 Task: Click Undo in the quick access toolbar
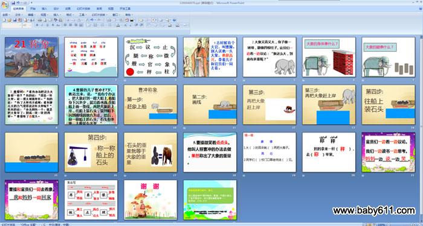point(18,3)
